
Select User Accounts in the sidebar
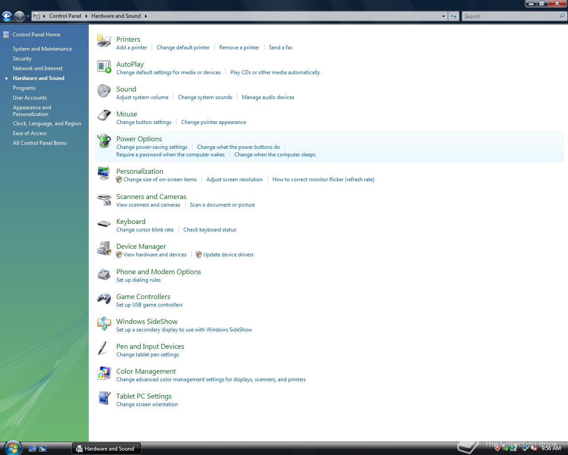pyautogui.click(x=30, y=98)
